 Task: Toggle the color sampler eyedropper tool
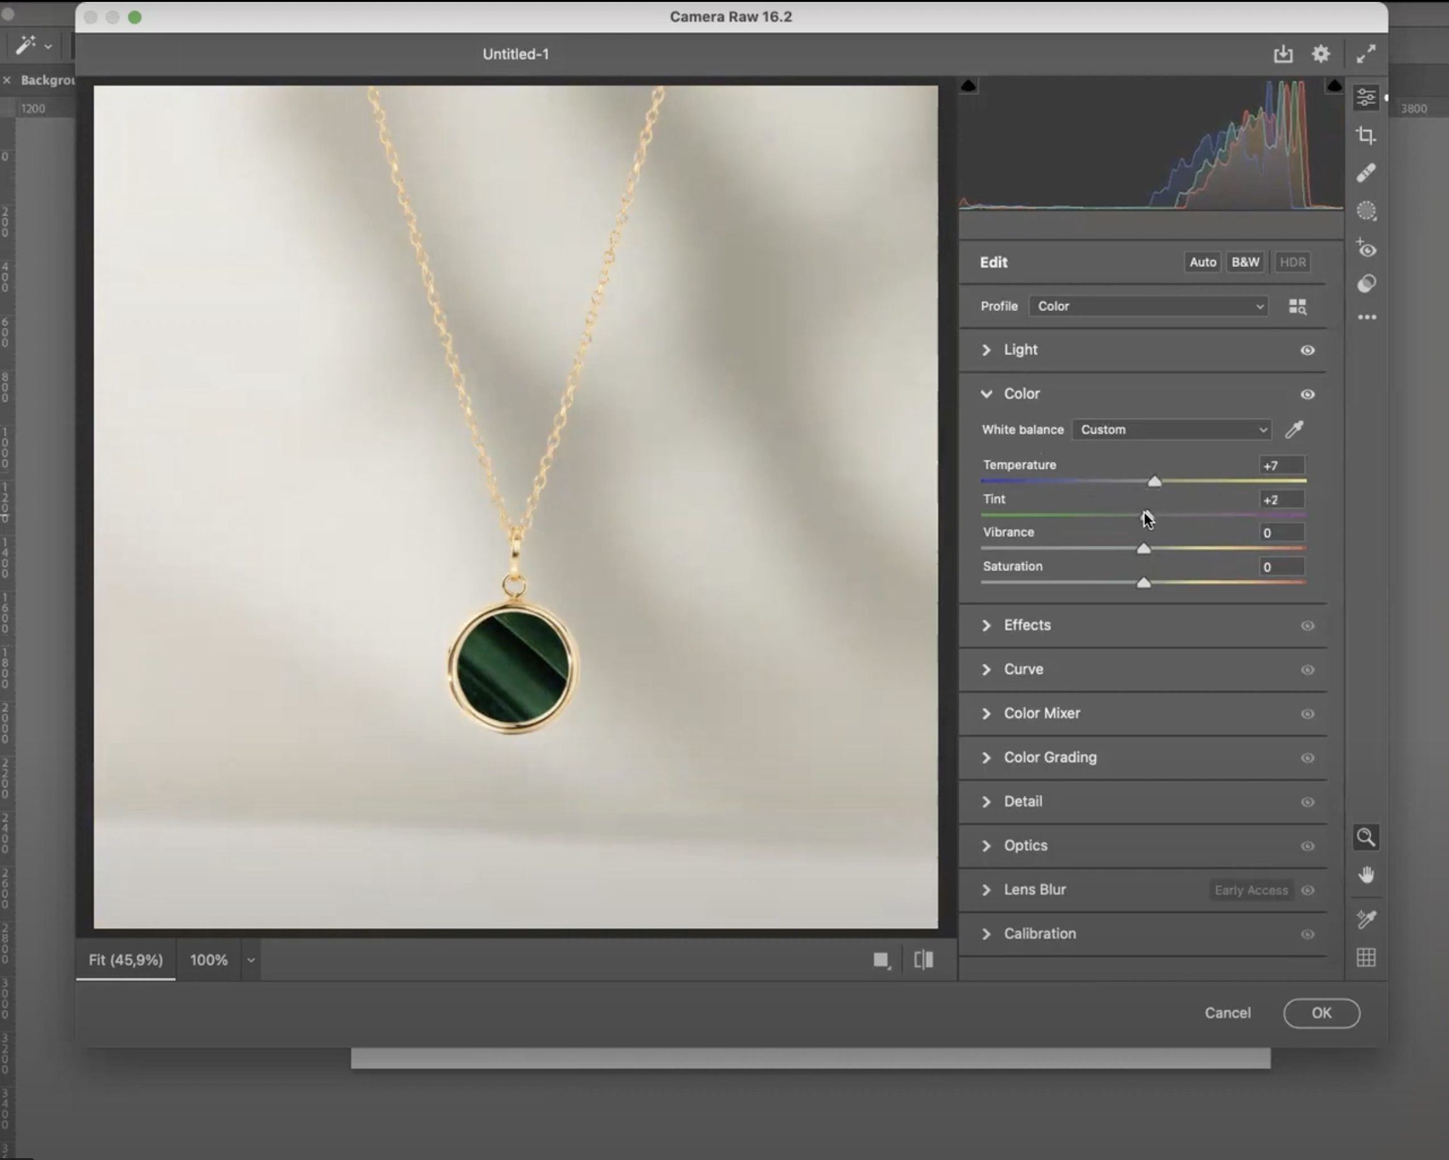pyautogui.click(x=1365, y=919)
